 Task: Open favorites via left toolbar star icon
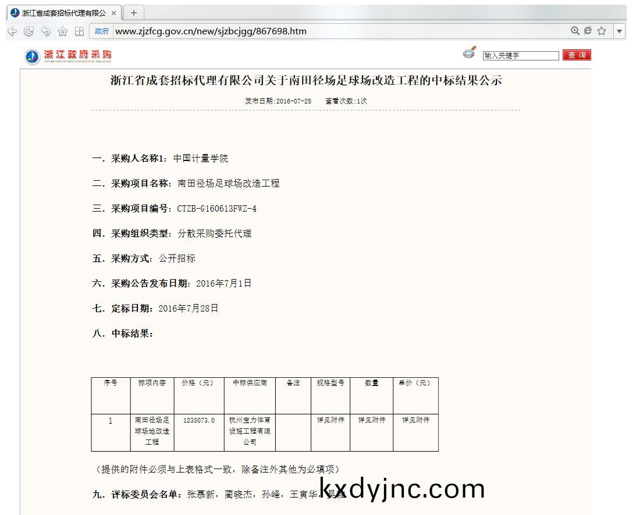(62, 31)
